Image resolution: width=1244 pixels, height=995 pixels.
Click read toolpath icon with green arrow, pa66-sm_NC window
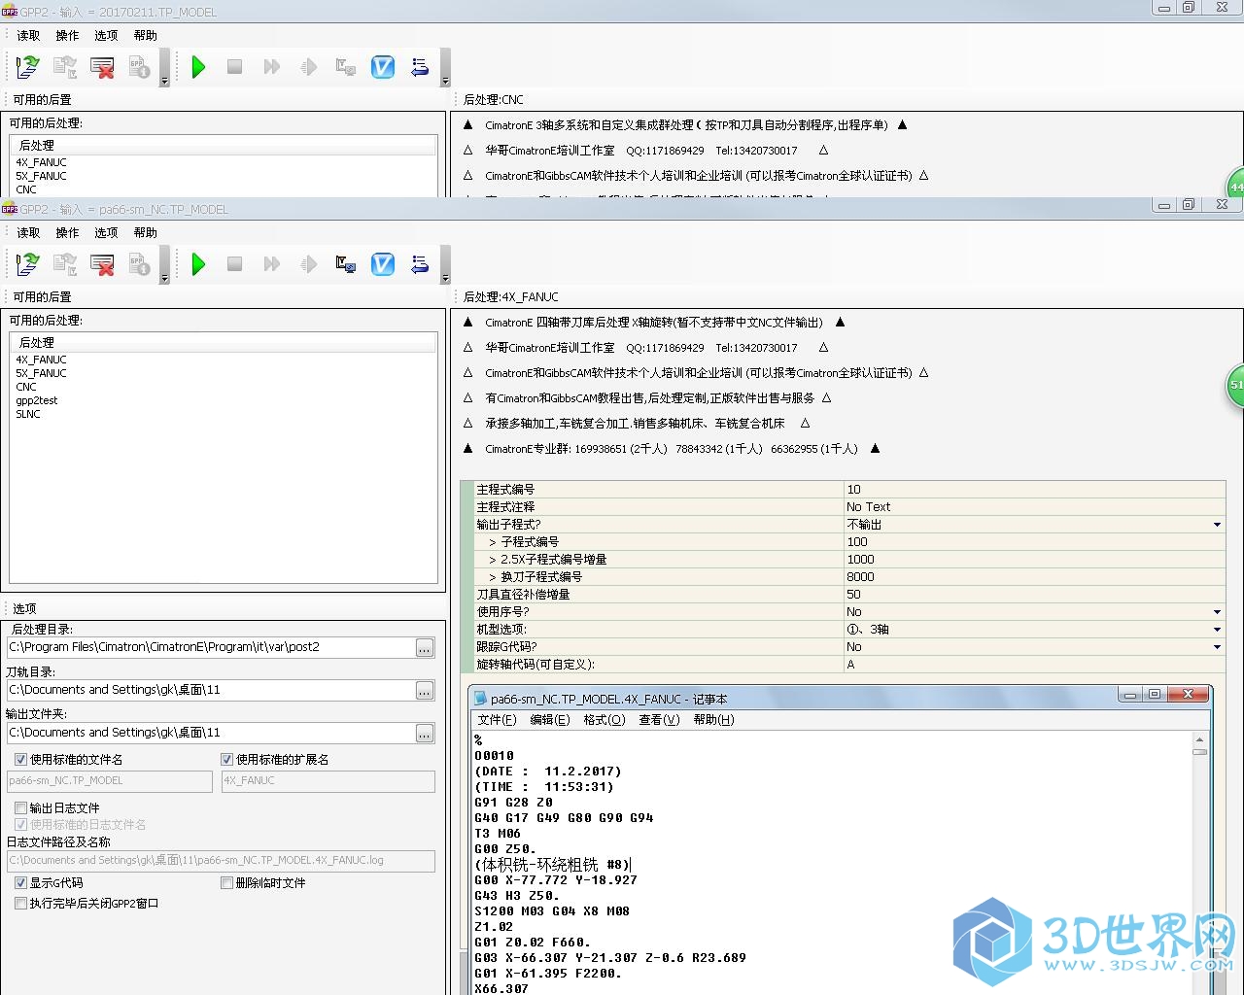click(27, 264)
